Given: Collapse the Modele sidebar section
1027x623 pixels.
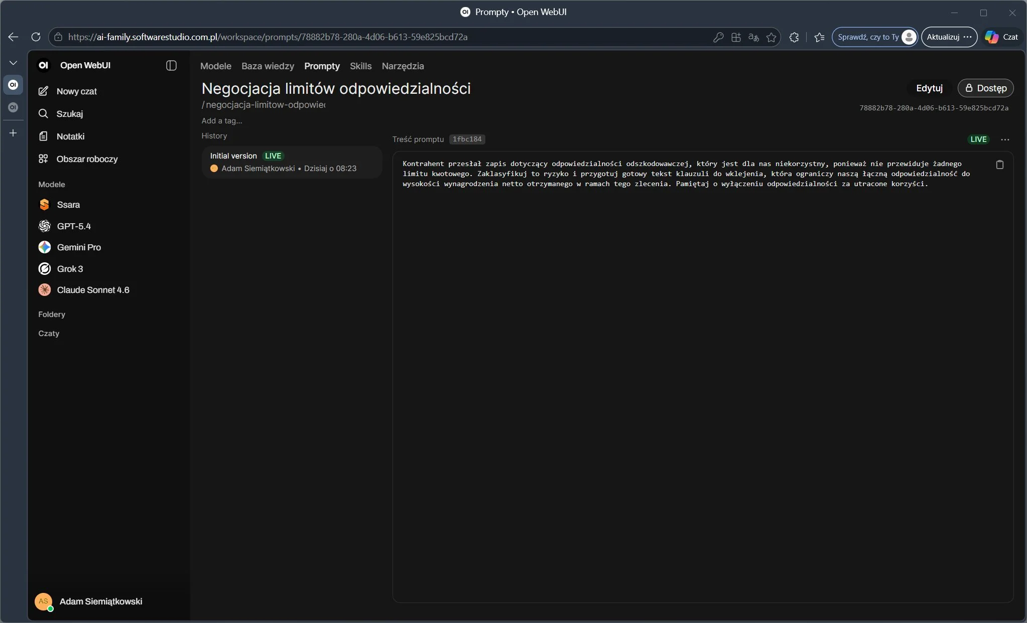Looking at the screenshot, I should (52, 185).
